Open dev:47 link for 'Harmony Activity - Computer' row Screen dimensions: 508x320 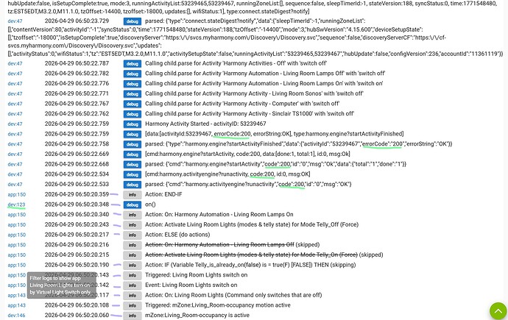(15, 104)
